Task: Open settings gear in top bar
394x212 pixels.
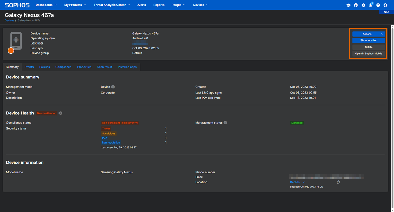Action: (x=363, y=5)
